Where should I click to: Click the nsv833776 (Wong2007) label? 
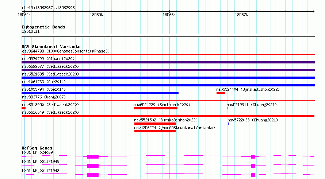click(44, 97)
